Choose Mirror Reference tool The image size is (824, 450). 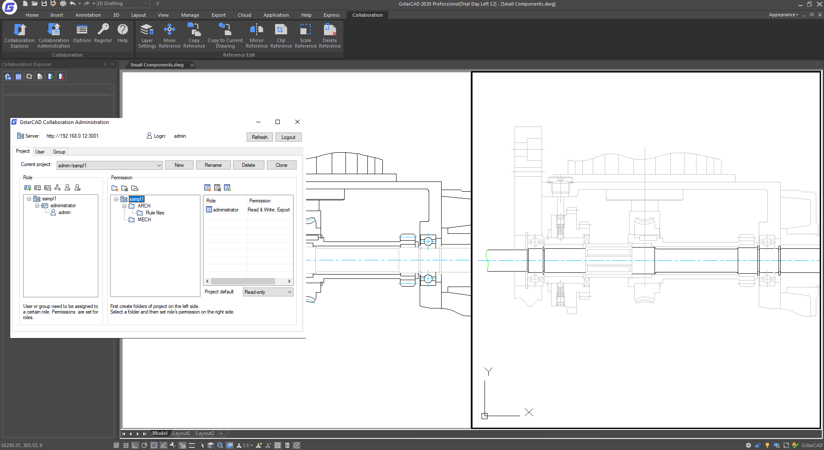tap(257, 36)
